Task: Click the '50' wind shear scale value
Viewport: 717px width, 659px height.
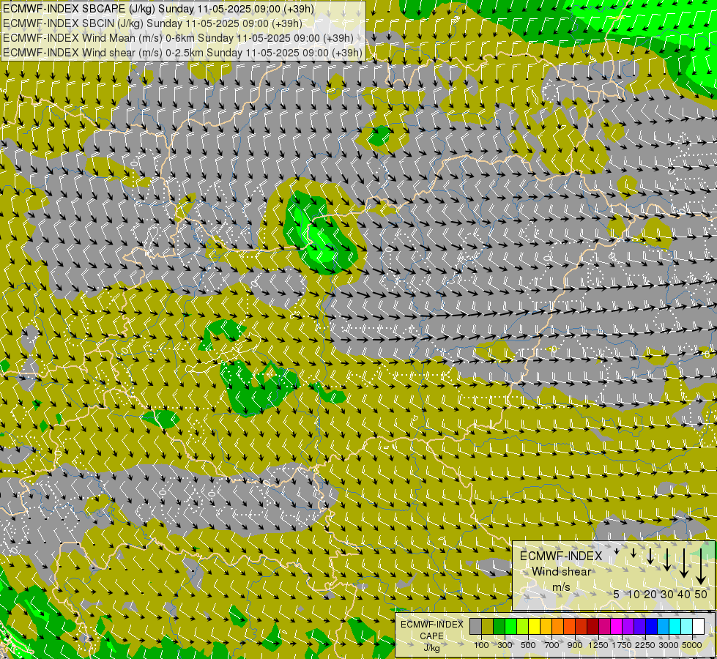Action: point(701,595)
